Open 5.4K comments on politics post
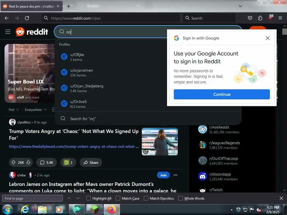Viewport: 287px width, 215px height. pyautogui.click(x=47, y=162)
